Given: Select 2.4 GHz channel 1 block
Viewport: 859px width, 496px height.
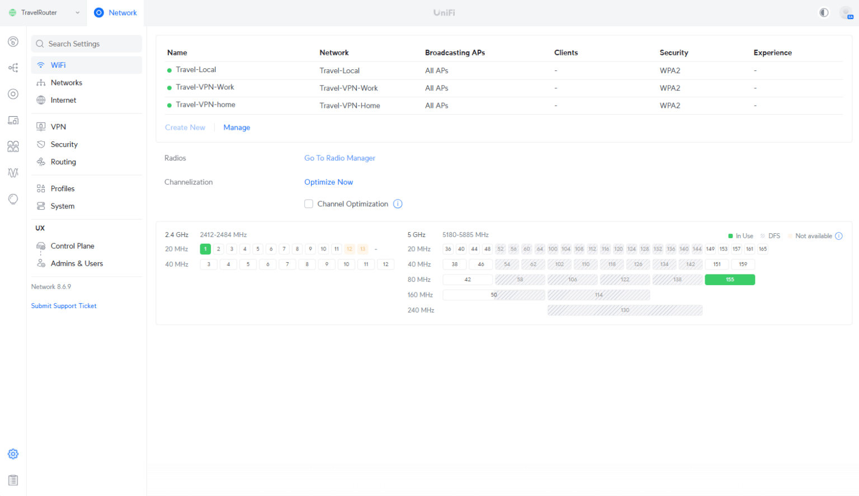Looking at the screenshot, I should [x=205, y=249].
